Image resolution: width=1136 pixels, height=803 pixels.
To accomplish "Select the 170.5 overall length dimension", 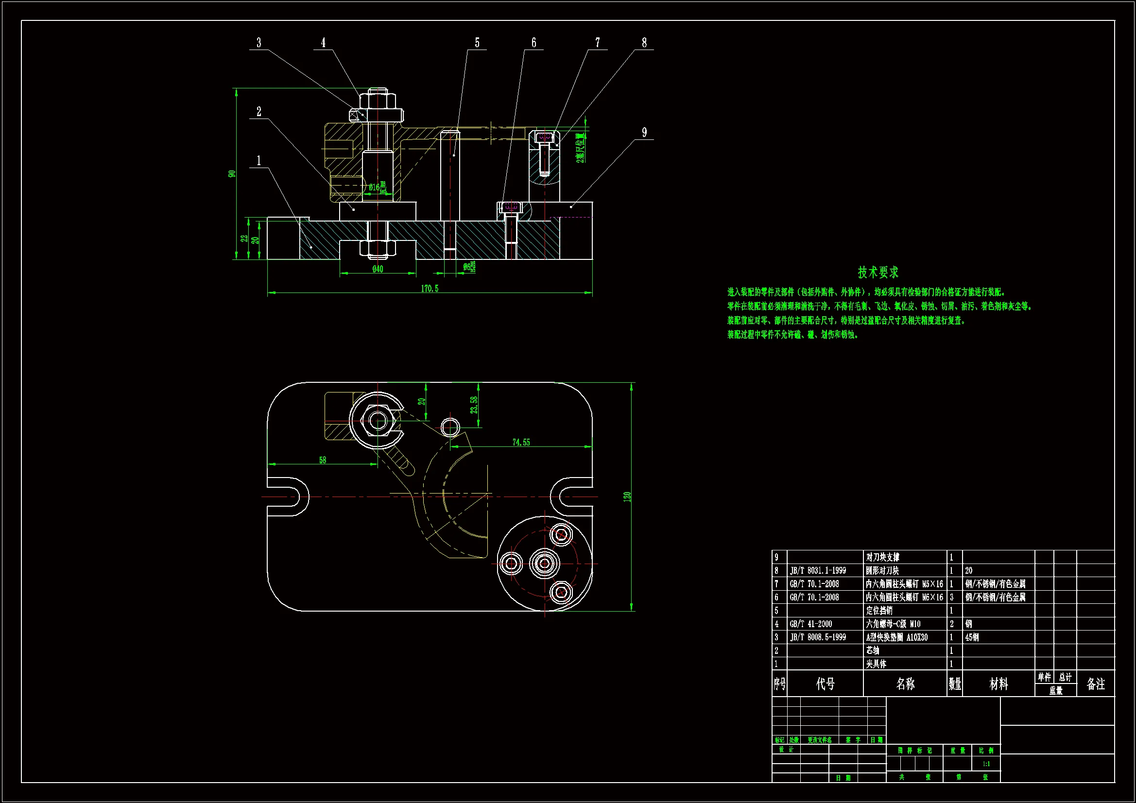I will point(430,288).
